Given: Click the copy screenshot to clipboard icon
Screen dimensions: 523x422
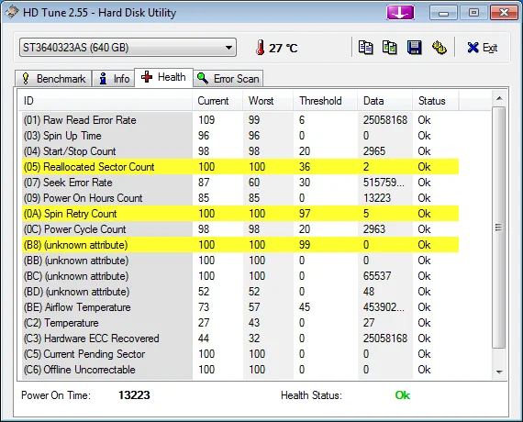Looking at the screenshot, I should tap(390, 48).
